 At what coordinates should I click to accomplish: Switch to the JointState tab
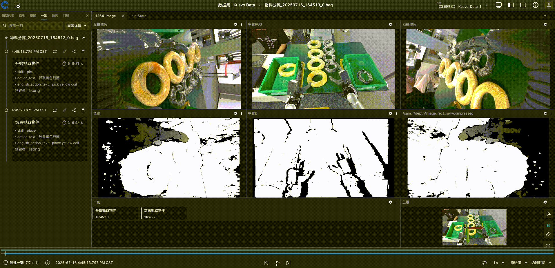[138, 16]
